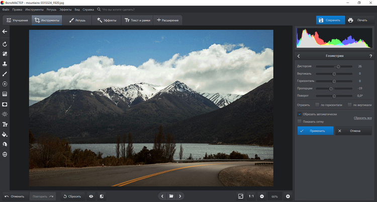Image resolution: width=377 pixels, height=202 pixels.
Task: Choose the text tool icon in sidebar
Action: (5, 124)
